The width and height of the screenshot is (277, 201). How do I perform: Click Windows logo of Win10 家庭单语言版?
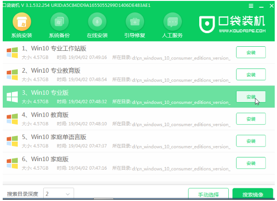[12, 141]
